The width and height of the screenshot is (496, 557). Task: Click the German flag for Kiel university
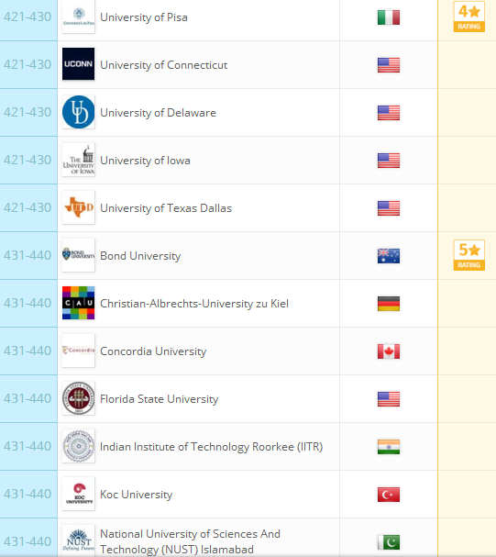(389, 304)
